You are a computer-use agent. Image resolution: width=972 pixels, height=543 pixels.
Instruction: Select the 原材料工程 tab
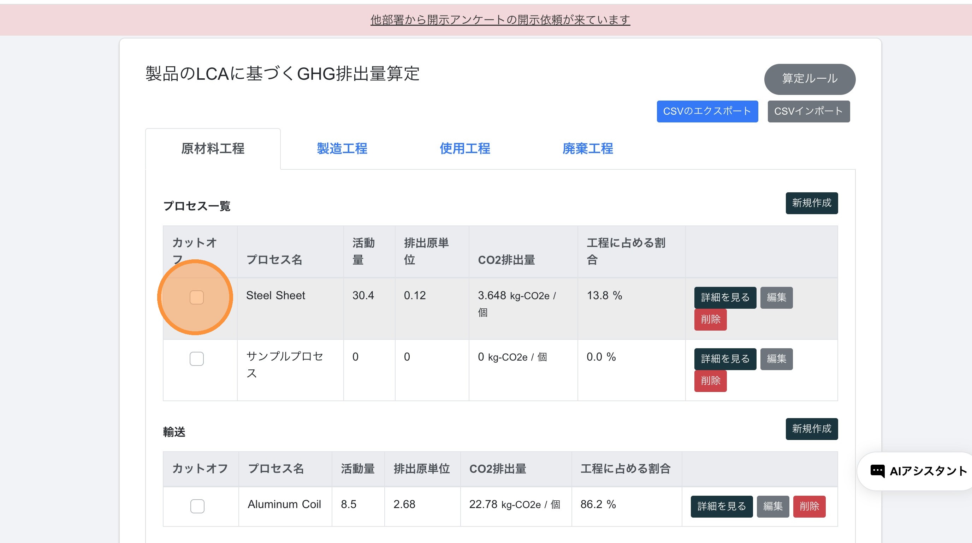point(213,149)
